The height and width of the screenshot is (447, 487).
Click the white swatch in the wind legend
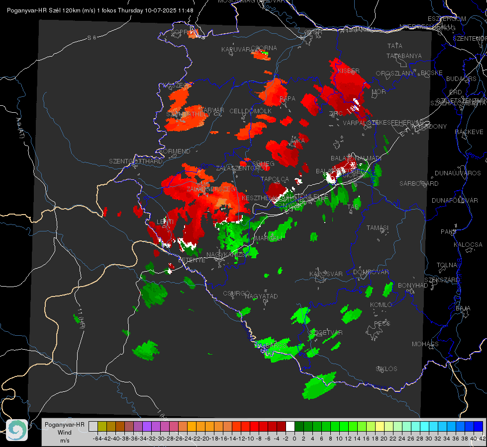(x=290, y=426)
